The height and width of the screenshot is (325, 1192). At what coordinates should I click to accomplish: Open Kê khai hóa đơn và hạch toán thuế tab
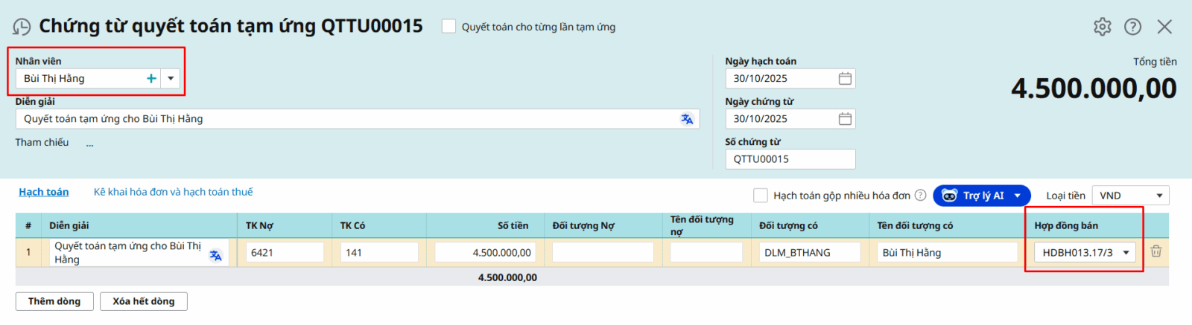coord(173,192)
